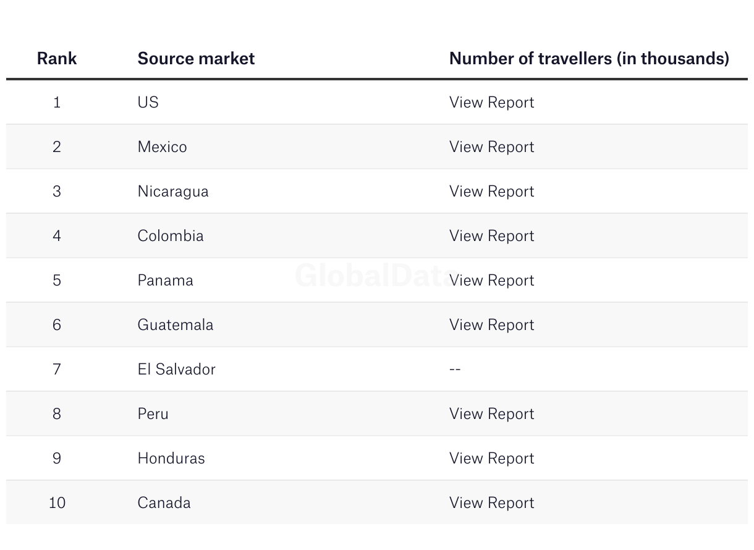Viewport: 754px width, 550px height.
Task: Click the Canada source market name
Action: pyautogui.click(x=164, y=503)
